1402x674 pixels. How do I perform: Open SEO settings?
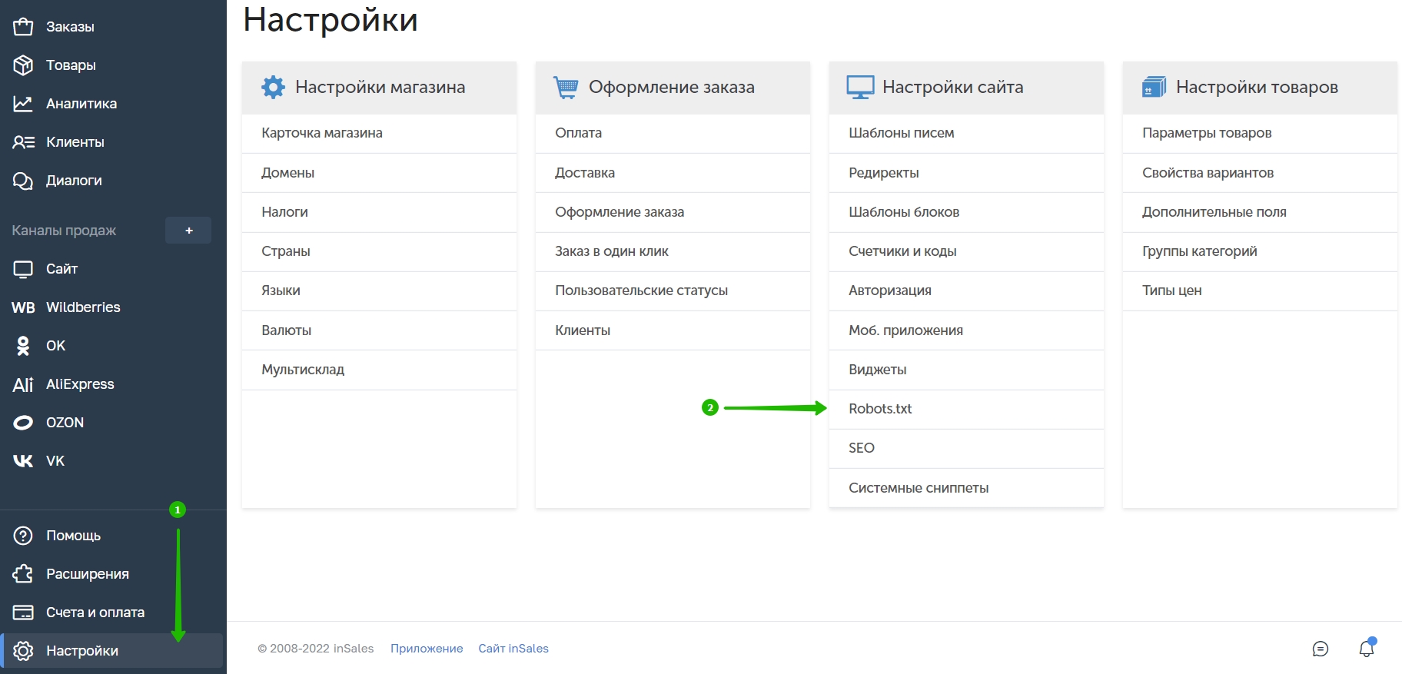click(966, 448)
